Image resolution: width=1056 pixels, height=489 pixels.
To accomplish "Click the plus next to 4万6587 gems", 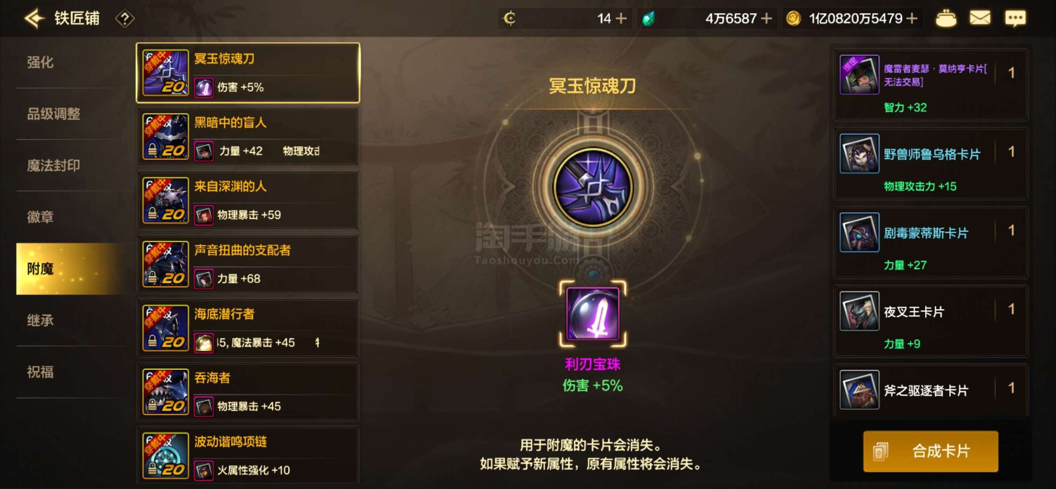I will (x=766, y=19).
